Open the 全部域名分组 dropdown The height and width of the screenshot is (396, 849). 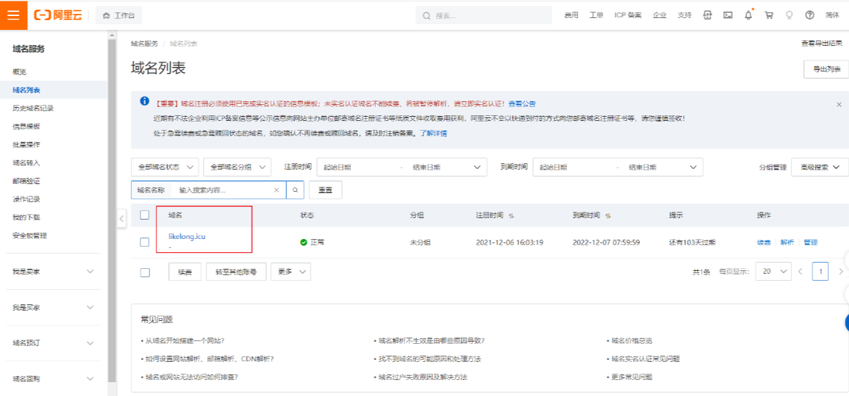[x=238, y=167]
